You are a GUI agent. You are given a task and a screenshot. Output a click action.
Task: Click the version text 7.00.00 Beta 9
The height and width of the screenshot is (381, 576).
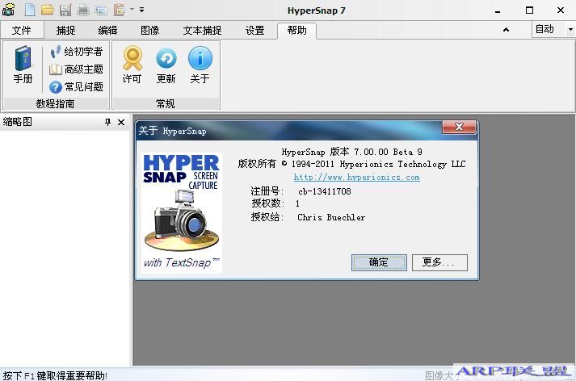tap(389, 152)
